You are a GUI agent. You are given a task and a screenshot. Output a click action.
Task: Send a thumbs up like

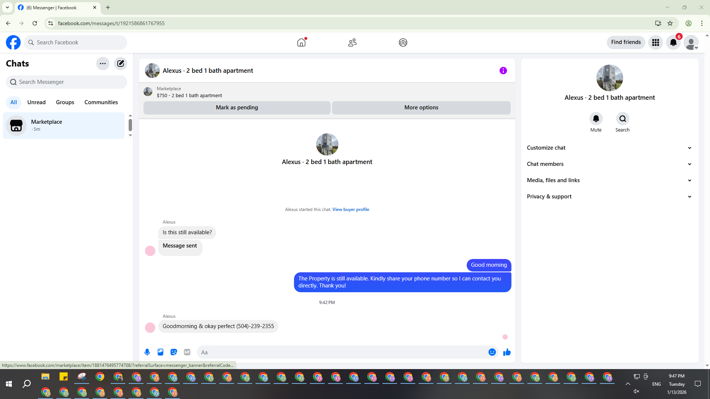pos(507,352)
